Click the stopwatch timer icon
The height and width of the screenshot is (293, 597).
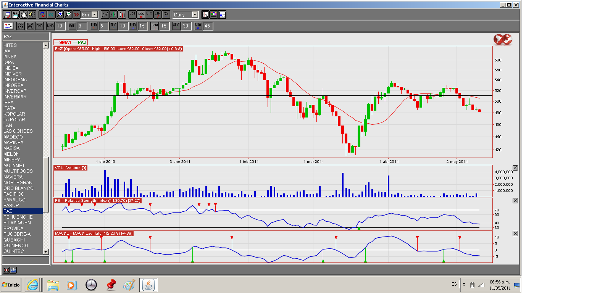[24, 14]
